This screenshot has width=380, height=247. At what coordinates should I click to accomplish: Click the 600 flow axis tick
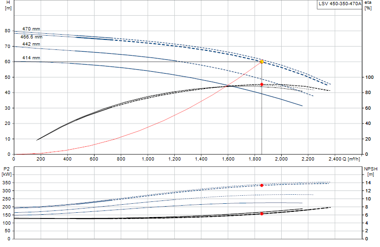click(x=94, y=159)
